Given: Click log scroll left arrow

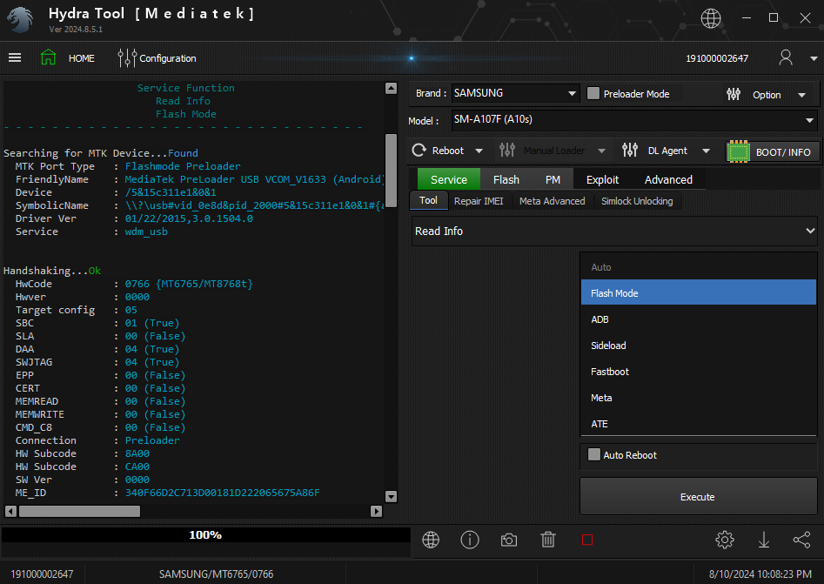Looking at the screenshot, I should (x=10, y=511).
